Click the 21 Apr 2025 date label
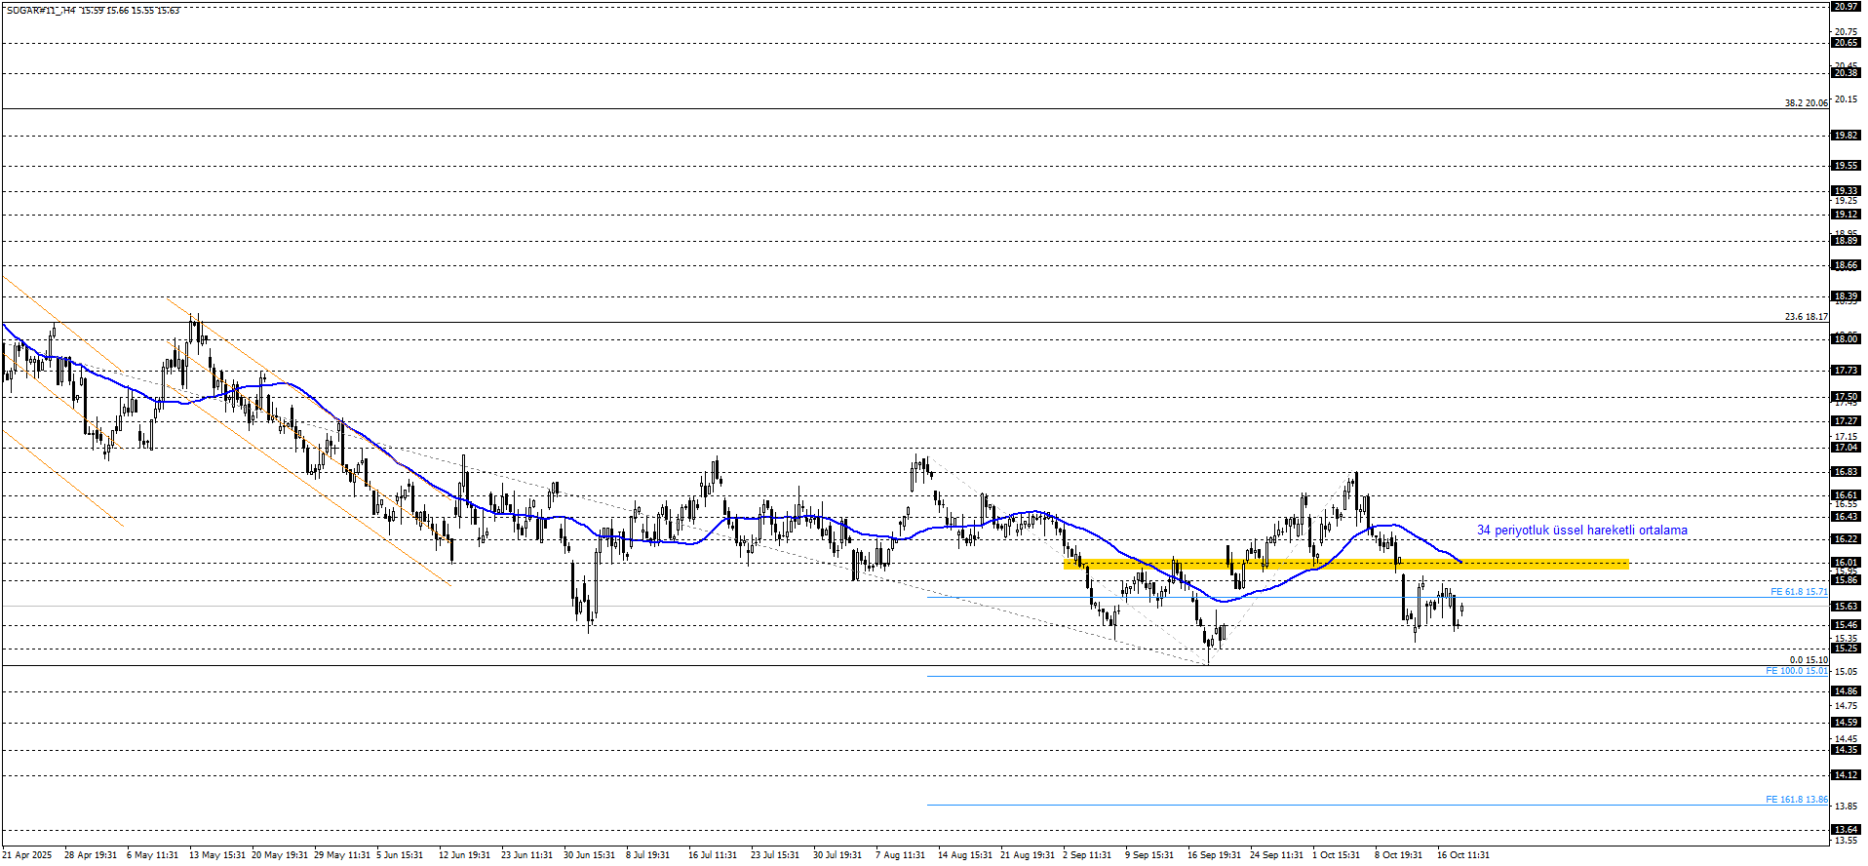 (x=27, y=855)
